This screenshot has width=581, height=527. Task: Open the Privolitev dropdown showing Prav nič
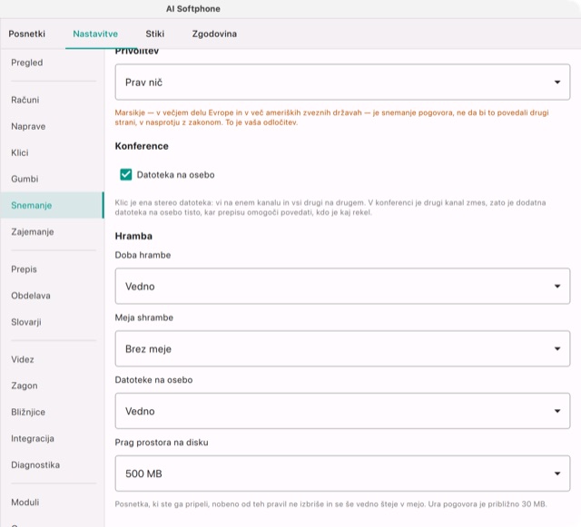click(342, 82)
